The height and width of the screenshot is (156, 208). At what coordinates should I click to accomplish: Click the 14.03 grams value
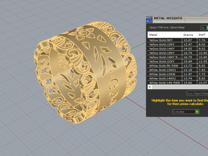click(188, 49)
